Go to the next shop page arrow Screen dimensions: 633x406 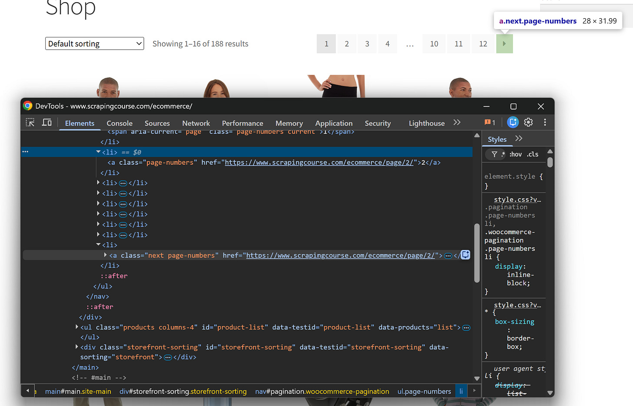(x=504, y=43)
